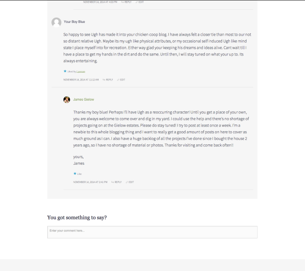305x271 pixels.
Task: Open James Gielow's author name link
Action: (83, 100)
